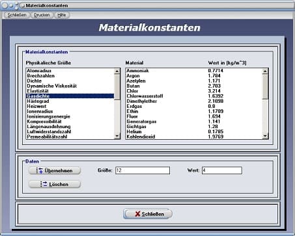Image resolution: width=295 pixels, height=236 pixels.
Task: Select Brechzahlen in the list
Action: pyautogui.click(x=70, y=75)
